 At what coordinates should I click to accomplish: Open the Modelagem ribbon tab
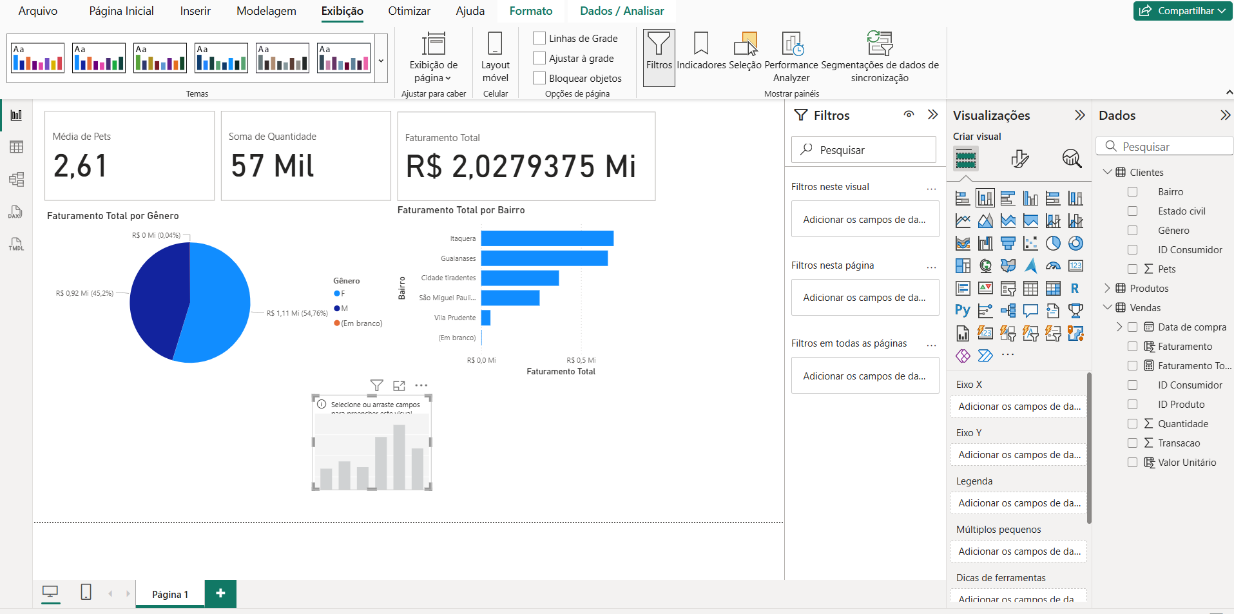(266, 11)
